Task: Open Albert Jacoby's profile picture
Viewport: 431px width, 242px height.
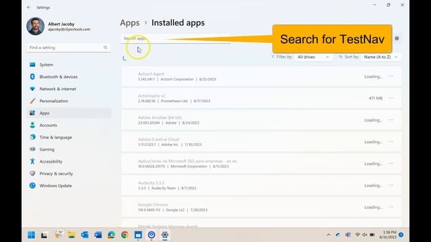Action: pyautogui.click(x=36, y=26)
